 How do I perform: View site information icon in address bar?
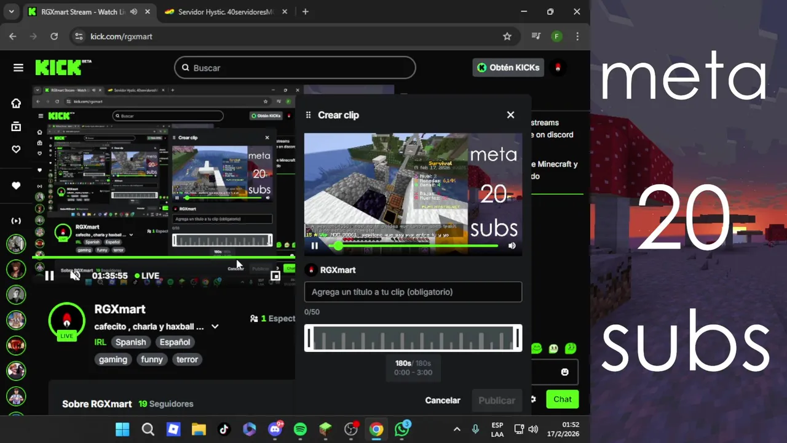click(x=78, y=36)
